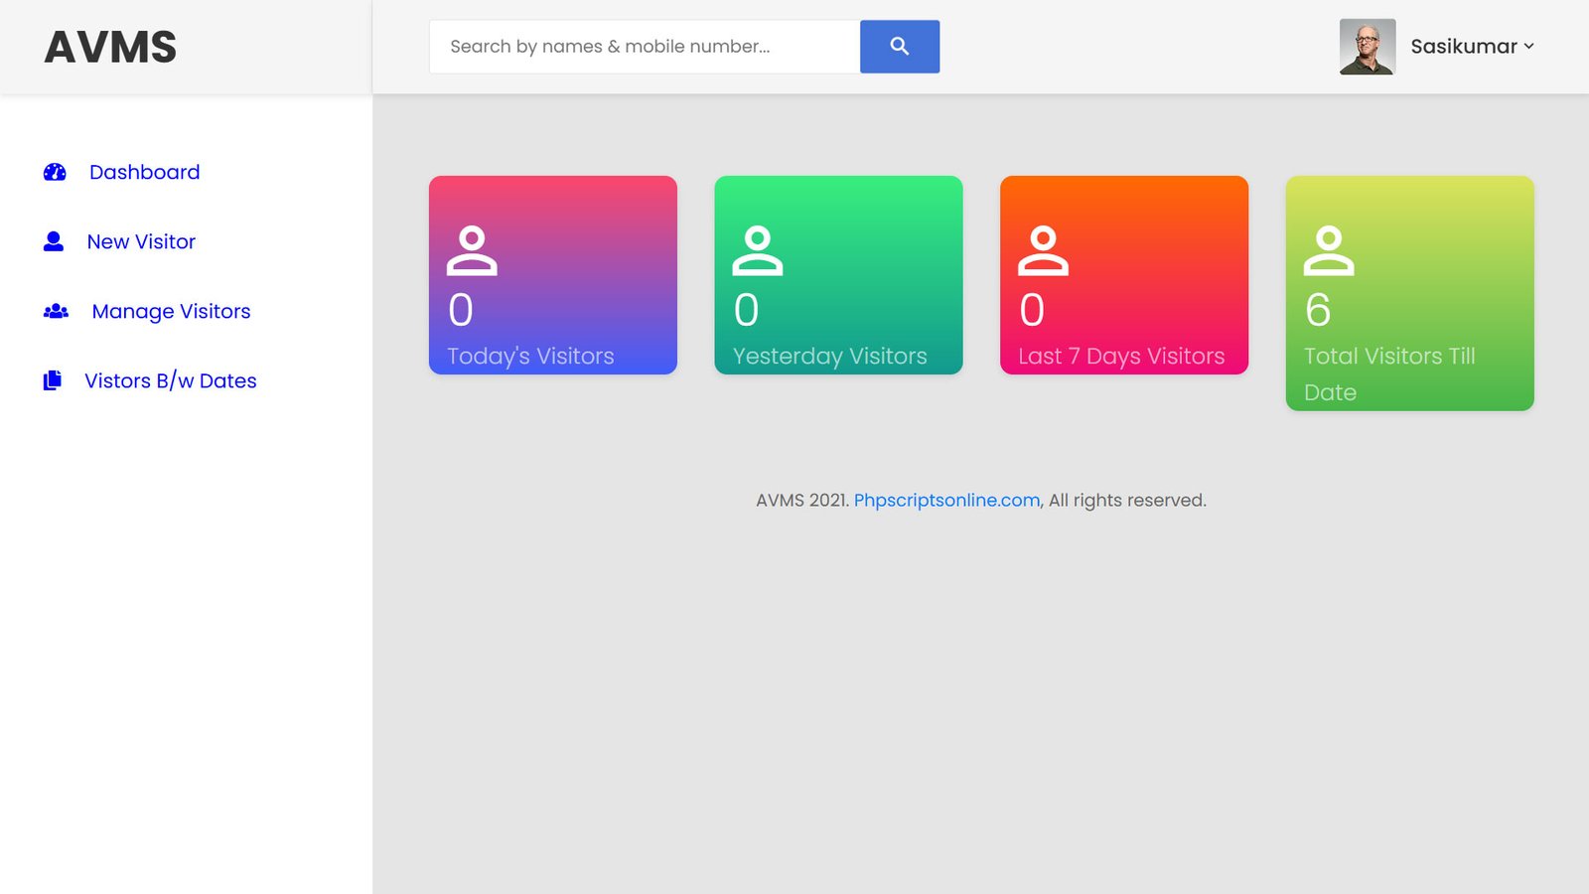
Task: Open the Dashboard menu item
Action: pyautogui.click(x=145, y=172)
